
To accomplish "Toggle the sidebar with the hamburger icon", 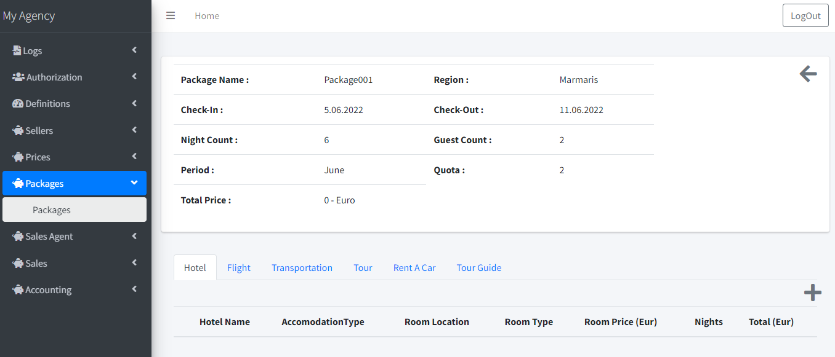I will click(x=171, y=15).
